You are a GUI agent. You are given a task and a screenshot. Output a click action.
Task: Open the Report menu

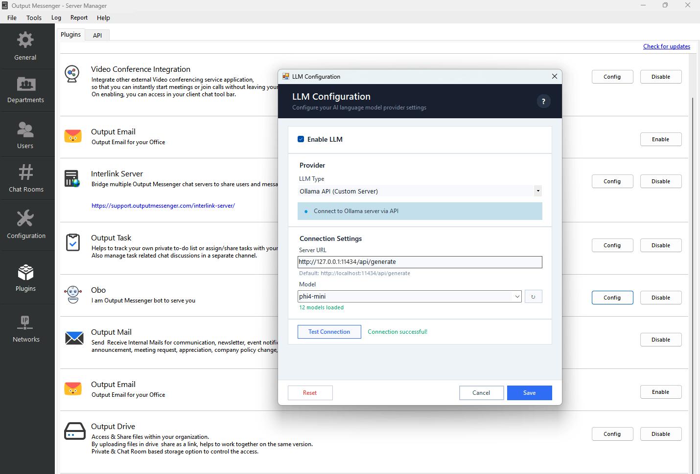pyautogui.click(x=79, y=18)
